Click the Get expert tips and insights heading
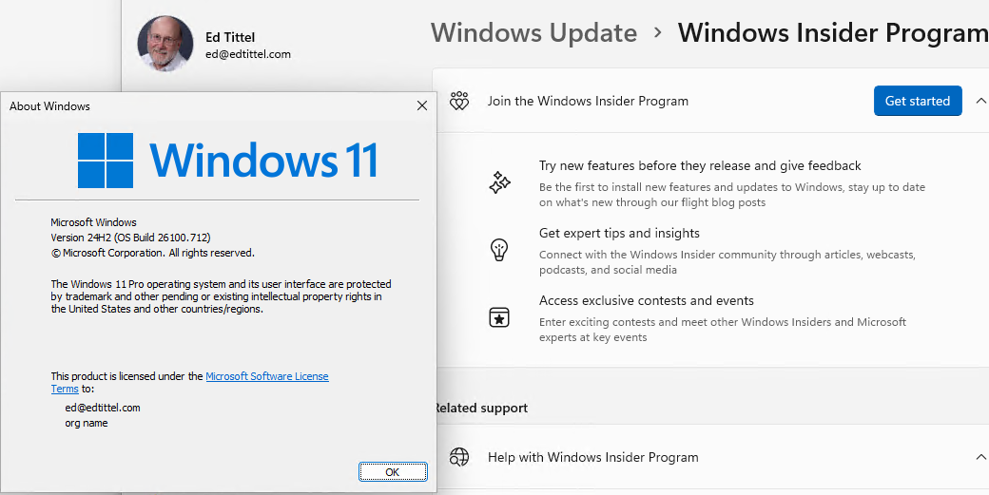 coord(619,233)
